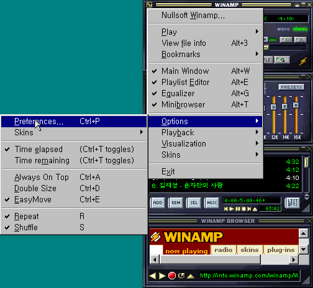Click next track mini icon in playlist editor
Image resolution: width=313 pixels, height=288 pixels.
[x=249, y=209]
